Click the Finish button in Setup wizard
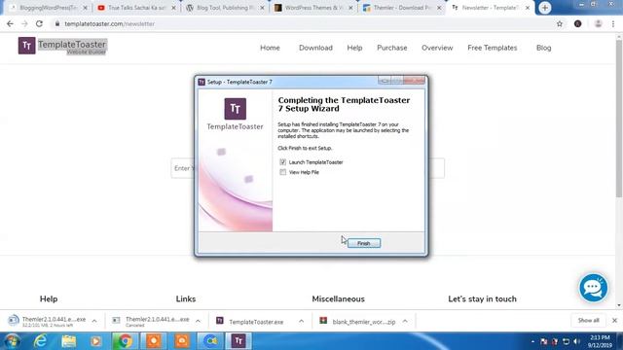This screenshot has height=350, width=623. pyautogui.click(x=363, y=243)
